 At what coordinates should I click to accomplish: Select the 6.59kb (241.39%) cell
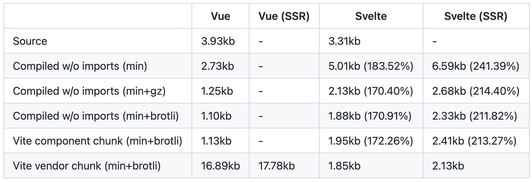coord(476,66)
